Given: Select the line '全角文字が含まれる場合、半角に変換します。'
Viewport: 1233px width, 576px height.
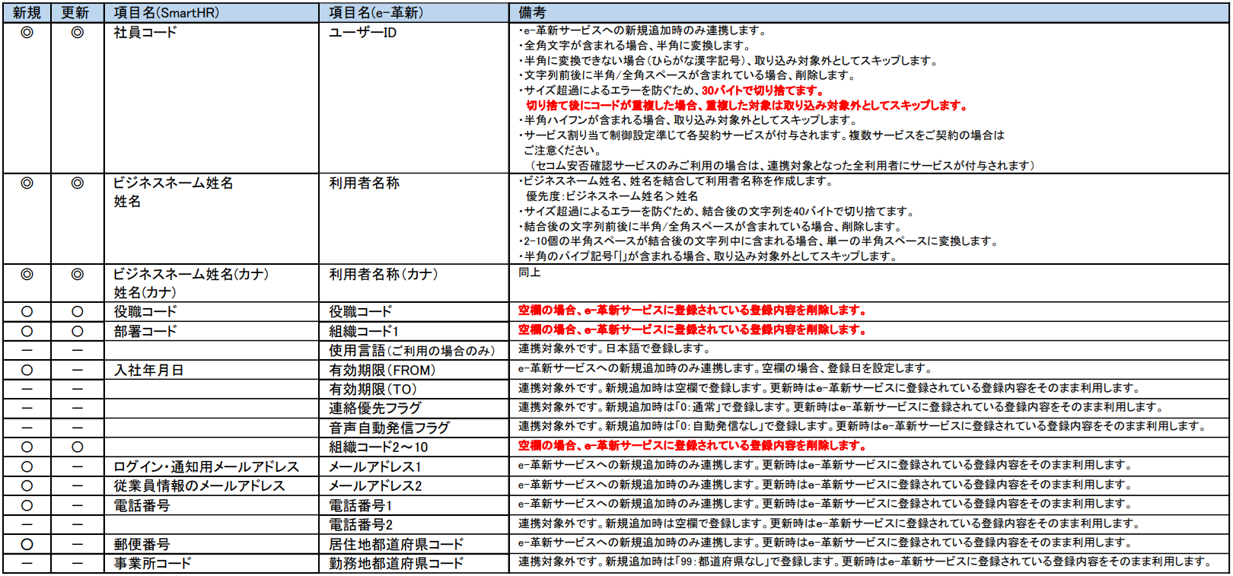Looking at the screenshot, I should pyautogui.click(x=635, y=46).
